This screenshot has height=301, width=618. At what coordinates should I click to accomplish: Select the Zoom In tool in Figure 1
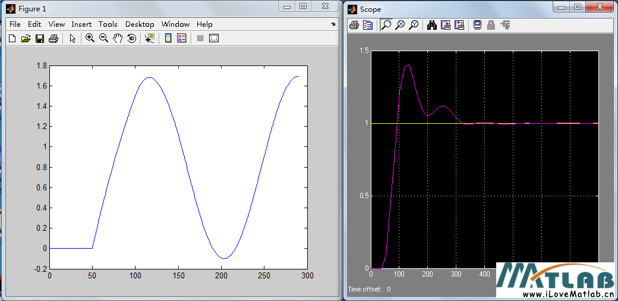90,38
